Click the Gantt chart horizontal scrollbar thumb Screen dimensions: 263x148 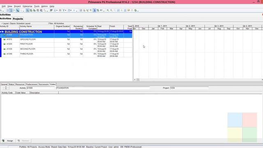pos(138,80)
